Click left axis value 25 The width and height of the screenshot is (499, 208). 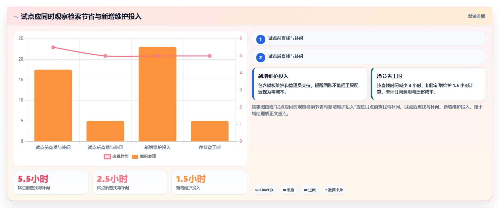point(21,39)
